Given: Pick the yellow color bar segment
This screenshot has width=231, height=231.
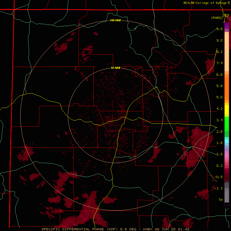Looking at the screenshot, I should pos(227,110).
